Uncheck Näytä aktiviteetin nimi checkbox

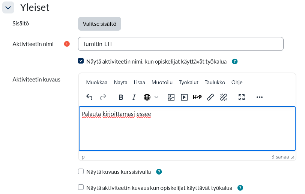(x=81, y=61)
